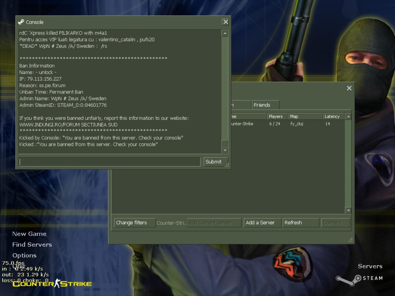Click the 'Kicked by Console' message line

pyautogui.click(x=101, y=138)
